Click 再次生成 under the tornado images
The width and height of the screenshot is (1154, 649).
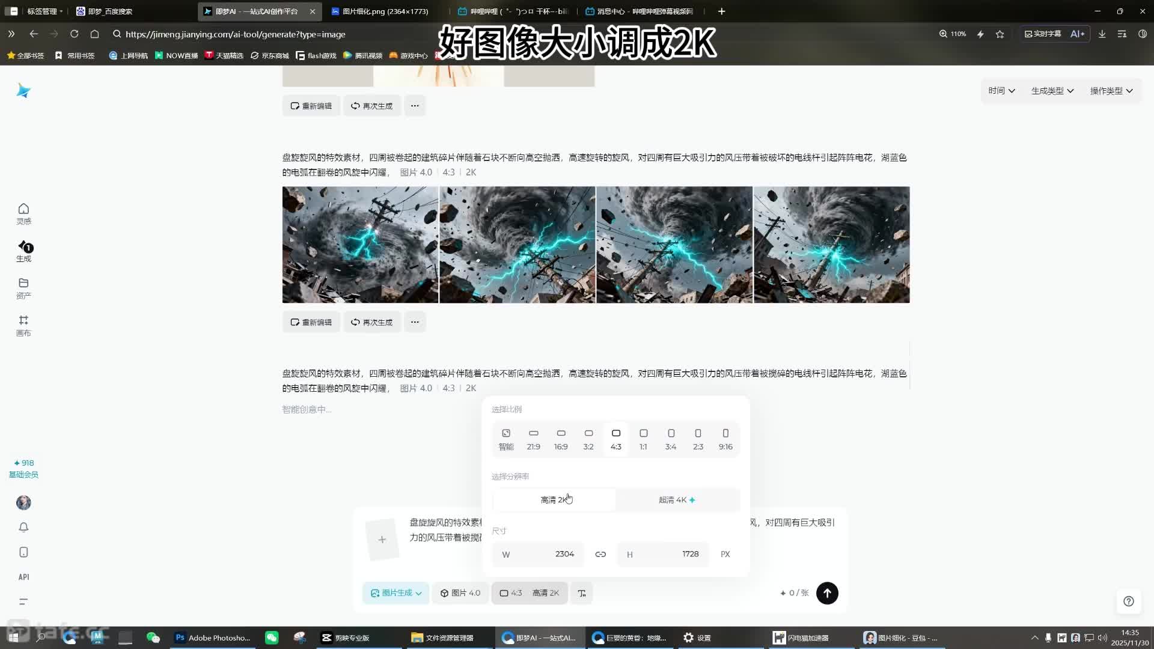click(372, 322)
